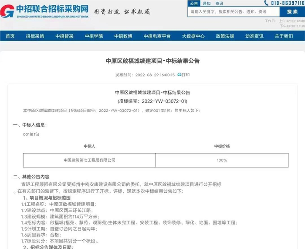The width and height of the screenshot is (305, 249).
Task: Click the 100% price cell
Action: 222,160
